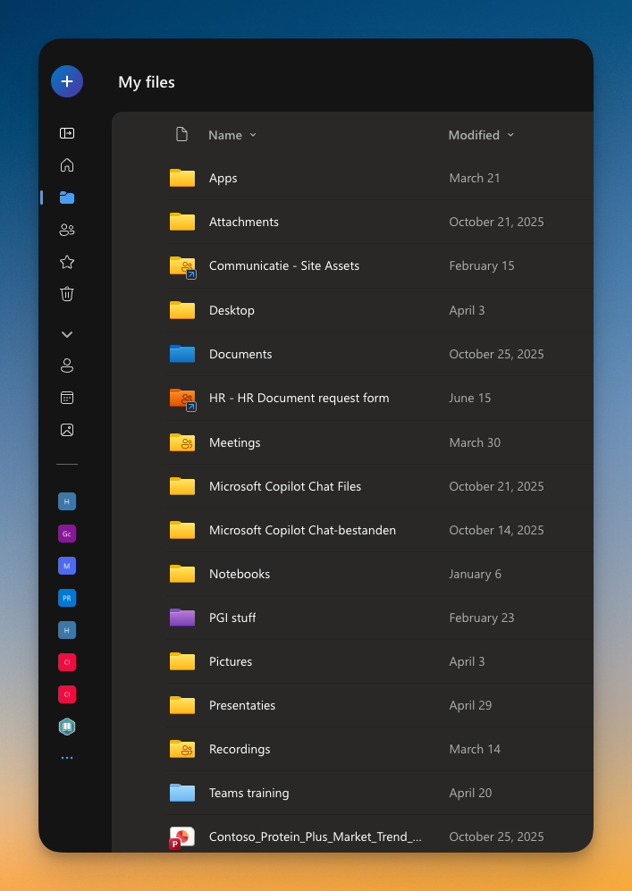Open the People view sidebar icon
The image size is (632, 891).
(x=67, y=366)
